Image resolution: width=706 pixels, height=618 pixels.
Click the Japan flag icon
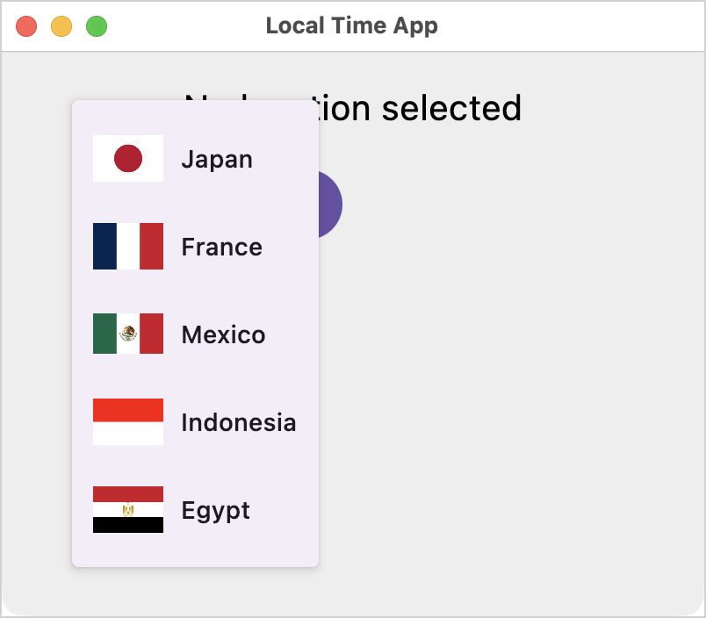pyautogui.click(x=128, y=158)
